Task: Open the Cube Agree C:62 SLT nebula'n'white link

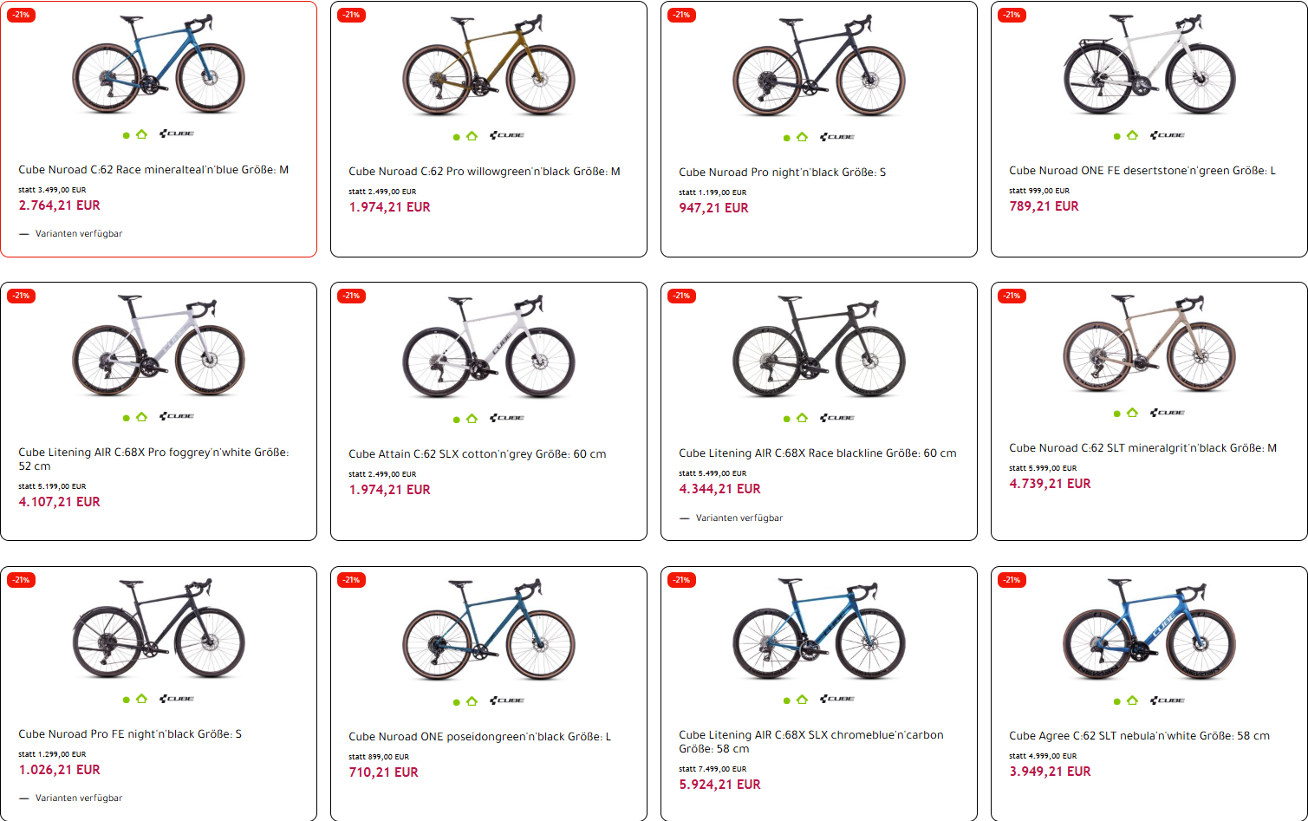Action: pyautogui.click(x=1139, y=736)
